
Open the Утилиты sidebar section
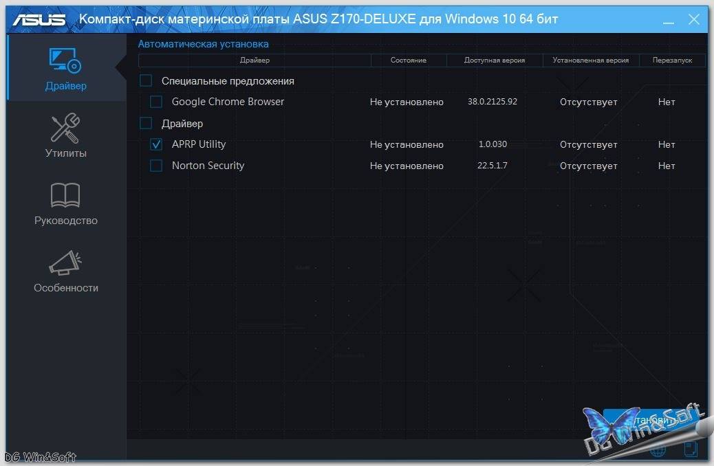(x=66, y=135)
